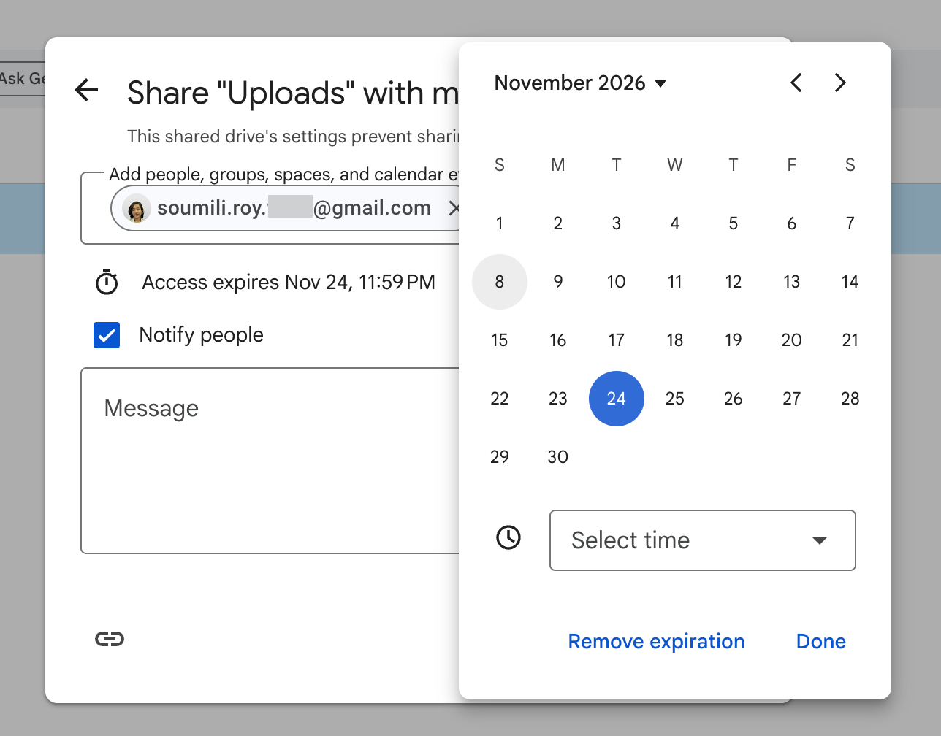Click the copy link chain icon
This screenshot has width=941, height=736.
[x=110, y=640]
